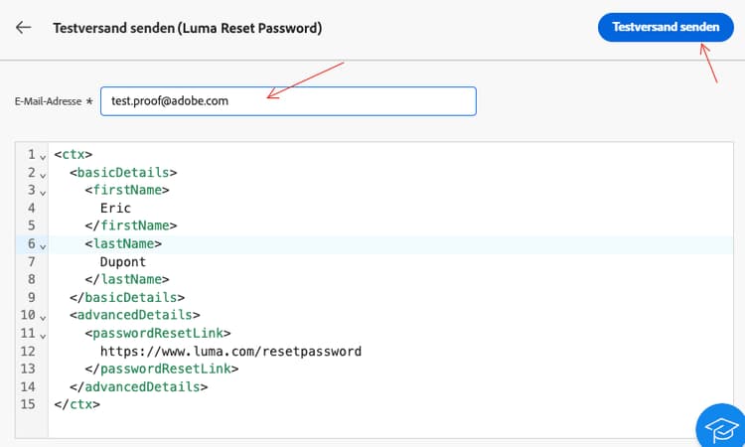745x447 pixels.
Task: Place cursor on the Dupont value
Action: point(123,262)
